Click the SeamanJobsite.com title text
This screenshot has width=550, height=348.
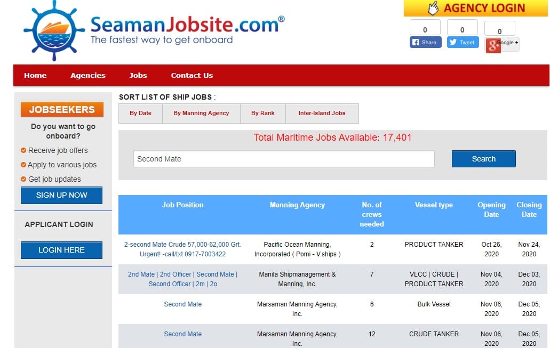coord(188,24)
